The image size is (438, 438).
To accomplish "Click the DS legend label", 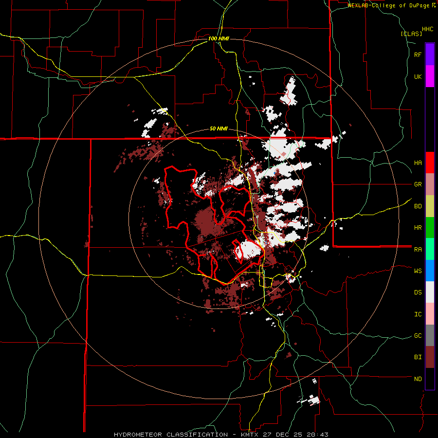I will 418,292.
